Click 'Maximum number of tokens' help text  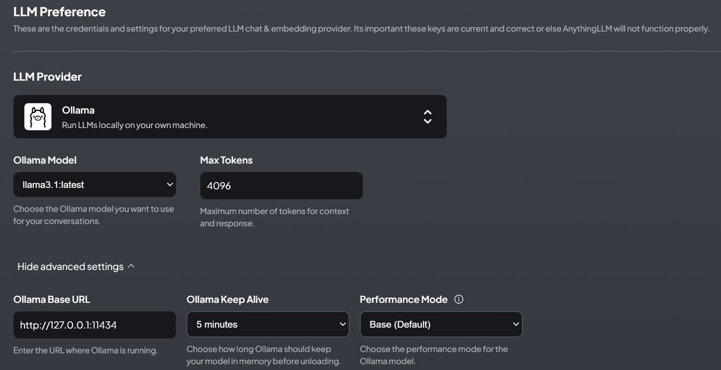[274, 217]
